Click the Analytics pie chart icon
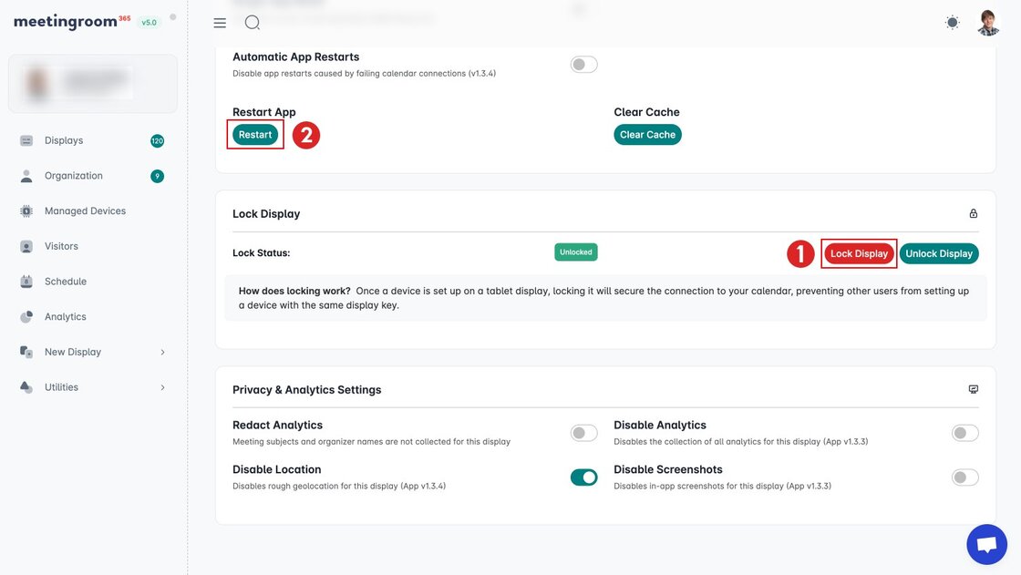This screenshot has height=575, width=1021. click(x=26, y=317)
